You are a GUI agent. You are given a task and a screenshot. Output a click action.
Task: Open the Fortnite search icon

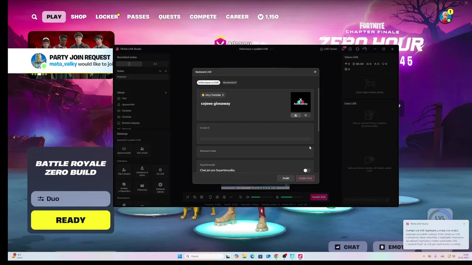[x=34, y=17]
